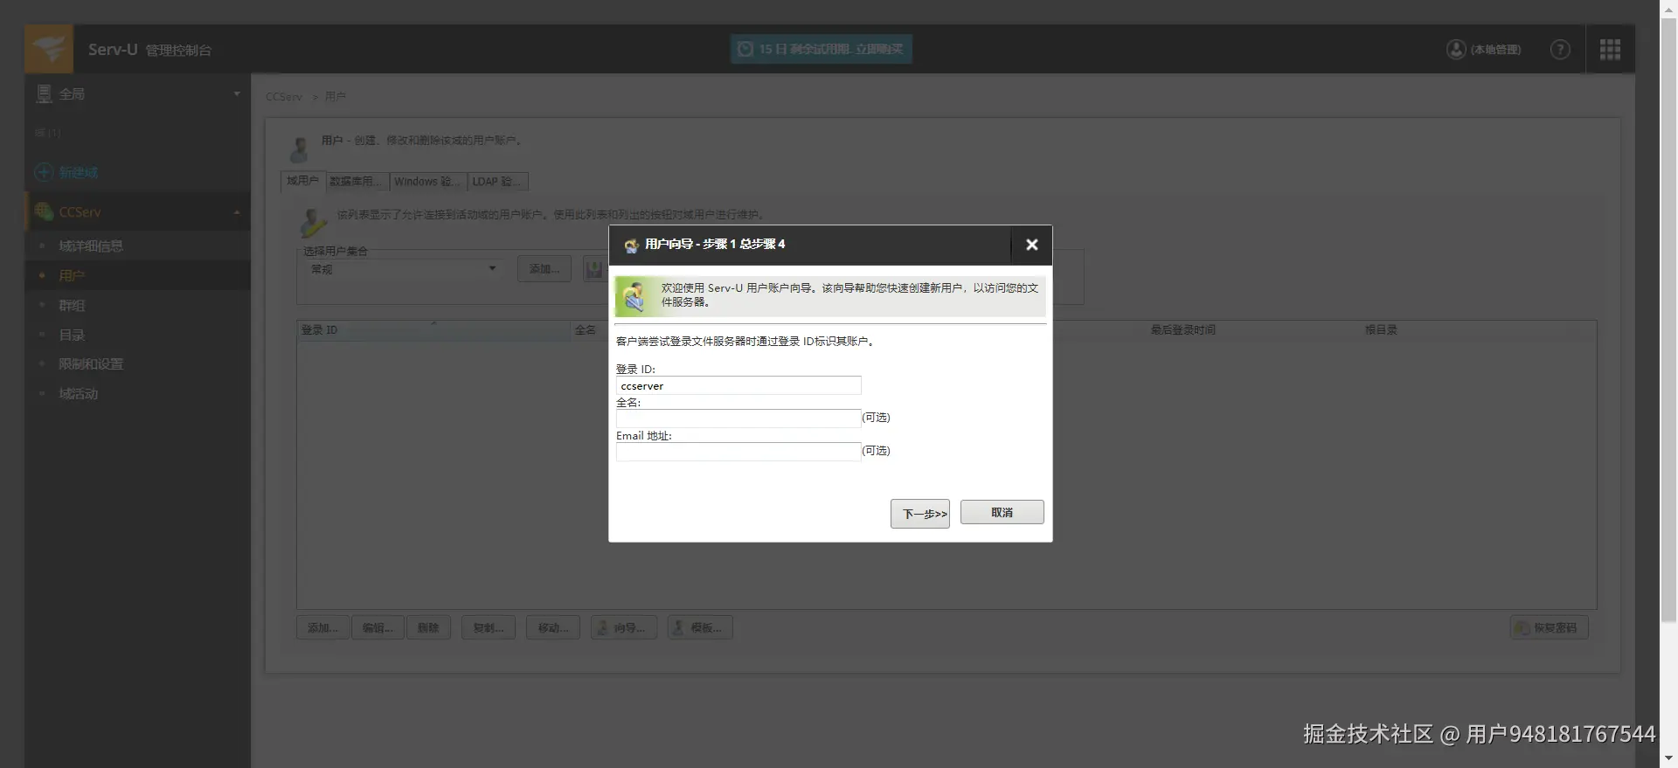Viewport: 1678px width, 768px height.
Task: Click 取消 in the wizard
Action: click(x=1002, y=513)
